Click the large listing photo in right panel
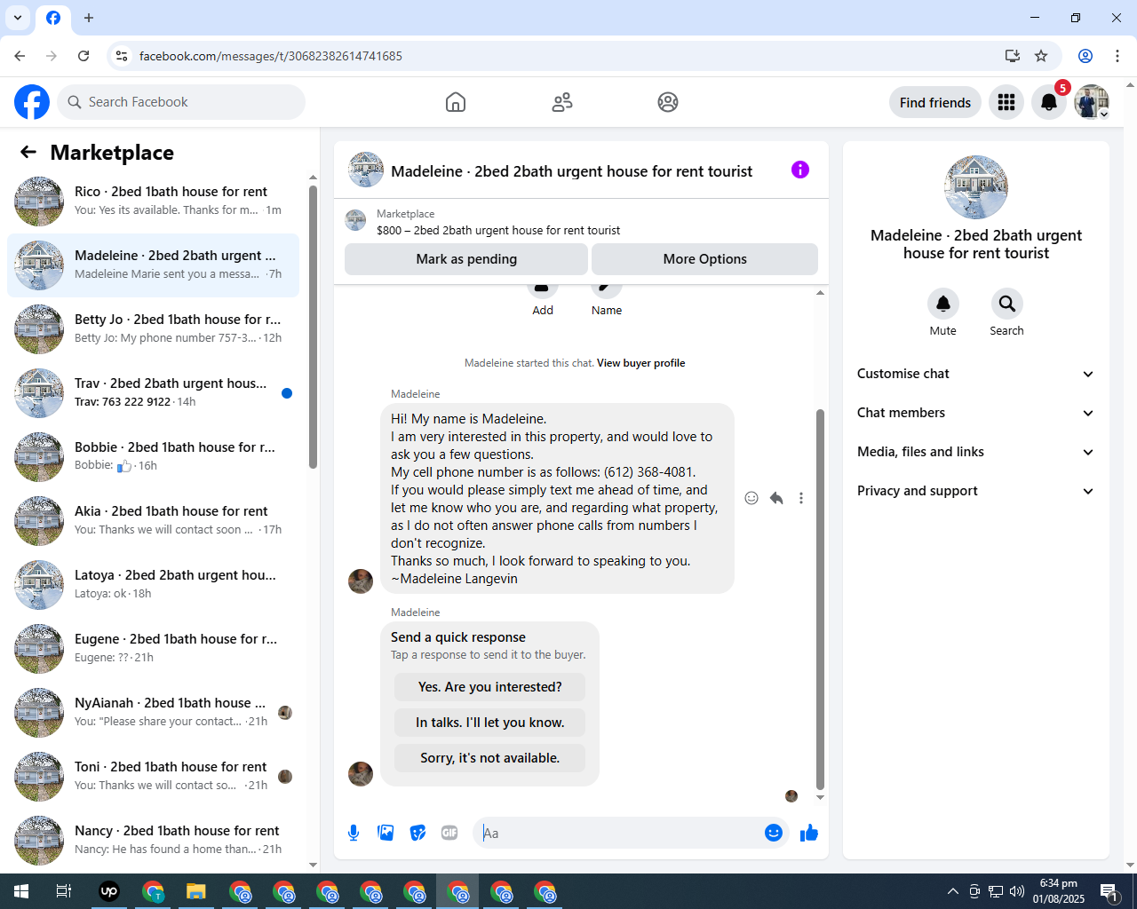The width and height of the screenshot is (1137, 909). point(976,187)
